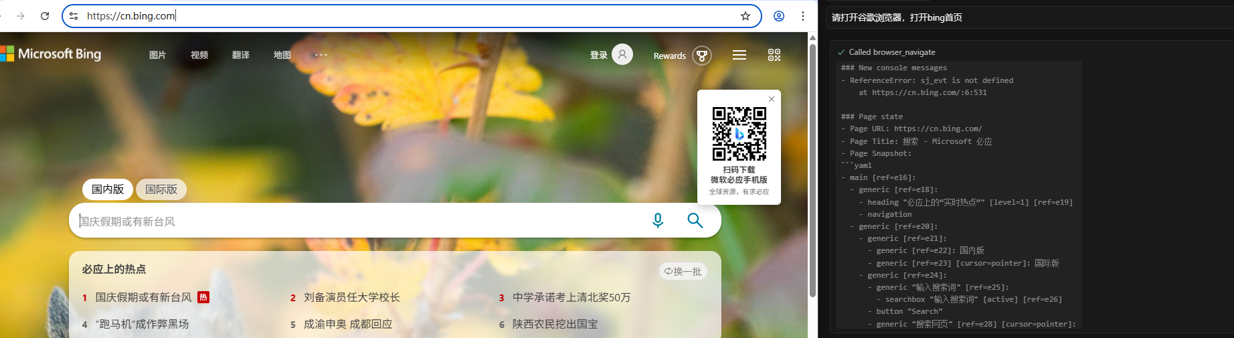Open the Chrome profile icon
Image resolution: width=1234 pixels, height=338 pixels.
click(x=779, y=16)
